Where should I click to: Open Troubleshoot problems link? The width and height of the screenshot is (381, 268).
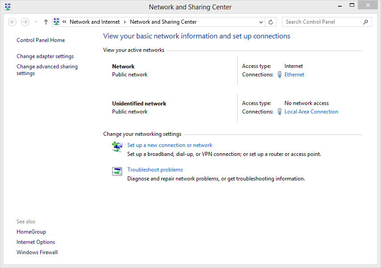click(155, 170)
